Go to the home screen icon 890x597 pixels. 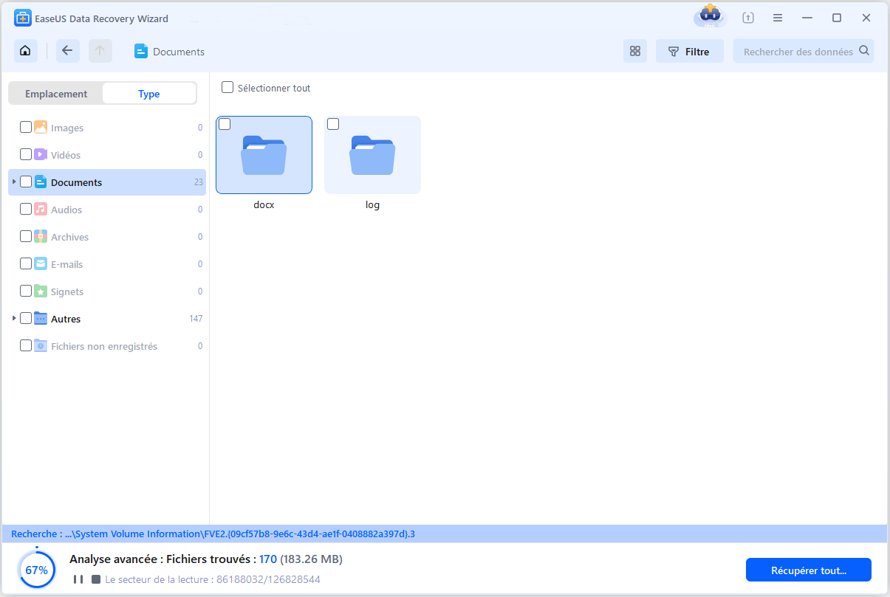point(26,51)
